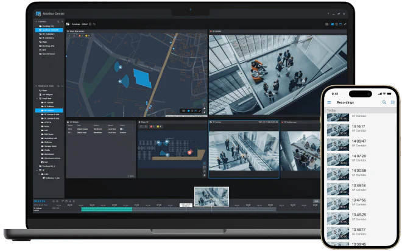Open the phone Recordings search icon
This screenshot has width=402, height=251.
click(384, 102)
